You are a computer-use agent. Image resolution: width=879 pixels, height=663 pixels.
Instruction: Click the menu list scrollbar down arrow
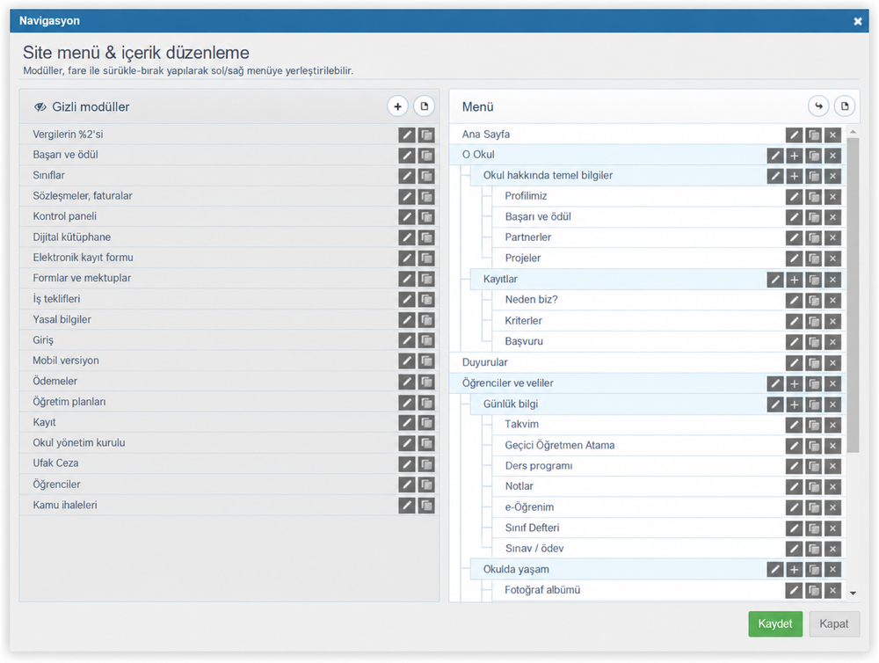853,593
